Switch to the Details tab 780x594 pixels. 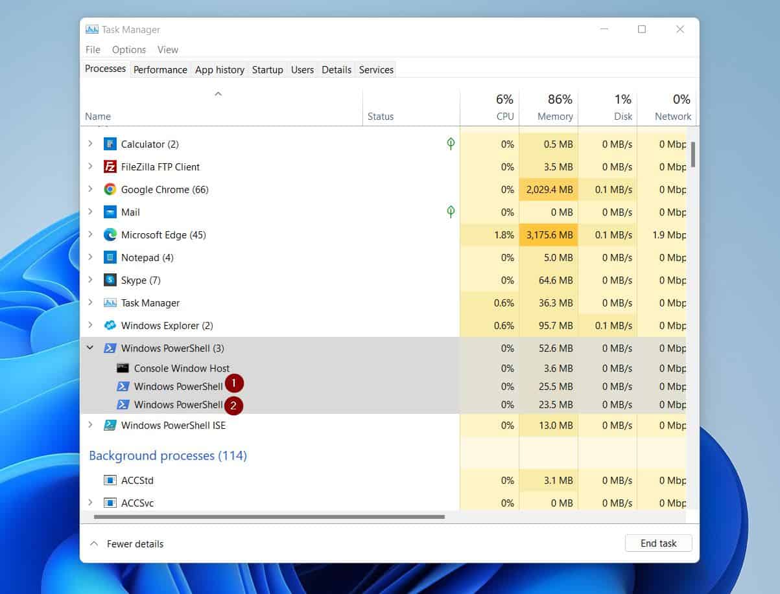click(337, 69)
